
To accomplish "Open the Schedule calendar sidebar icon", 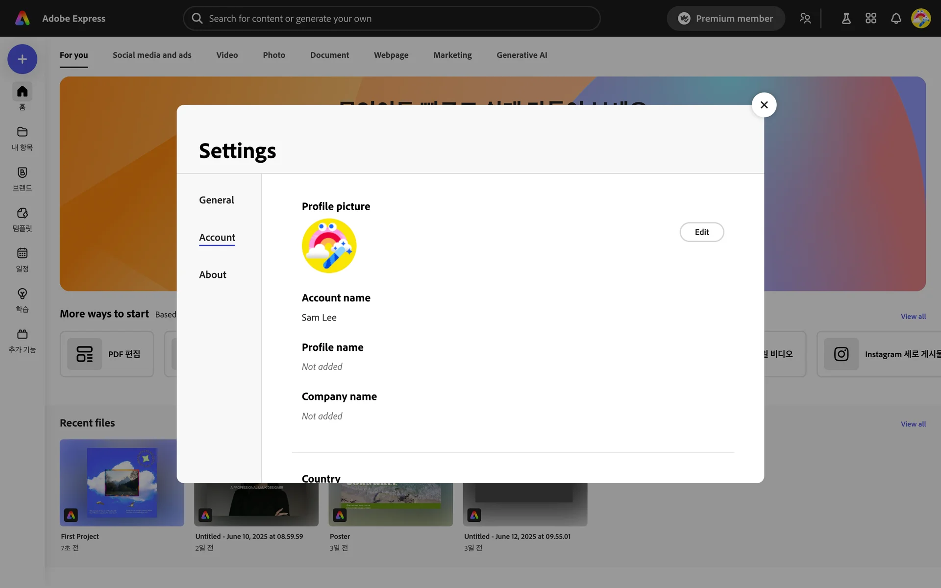I will pyautogui.click(x=22, y=253).
